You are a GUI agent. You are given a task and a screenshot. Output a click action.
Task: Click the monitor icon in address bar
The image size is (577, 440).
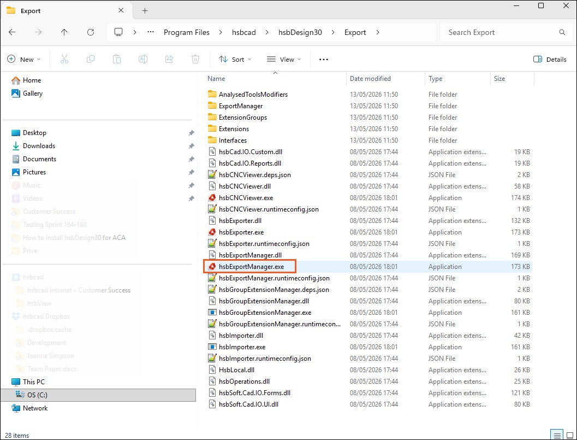click(118, 32)
